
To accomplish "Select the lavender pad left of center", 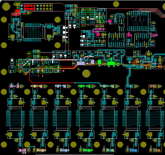I will pos(81,63).
